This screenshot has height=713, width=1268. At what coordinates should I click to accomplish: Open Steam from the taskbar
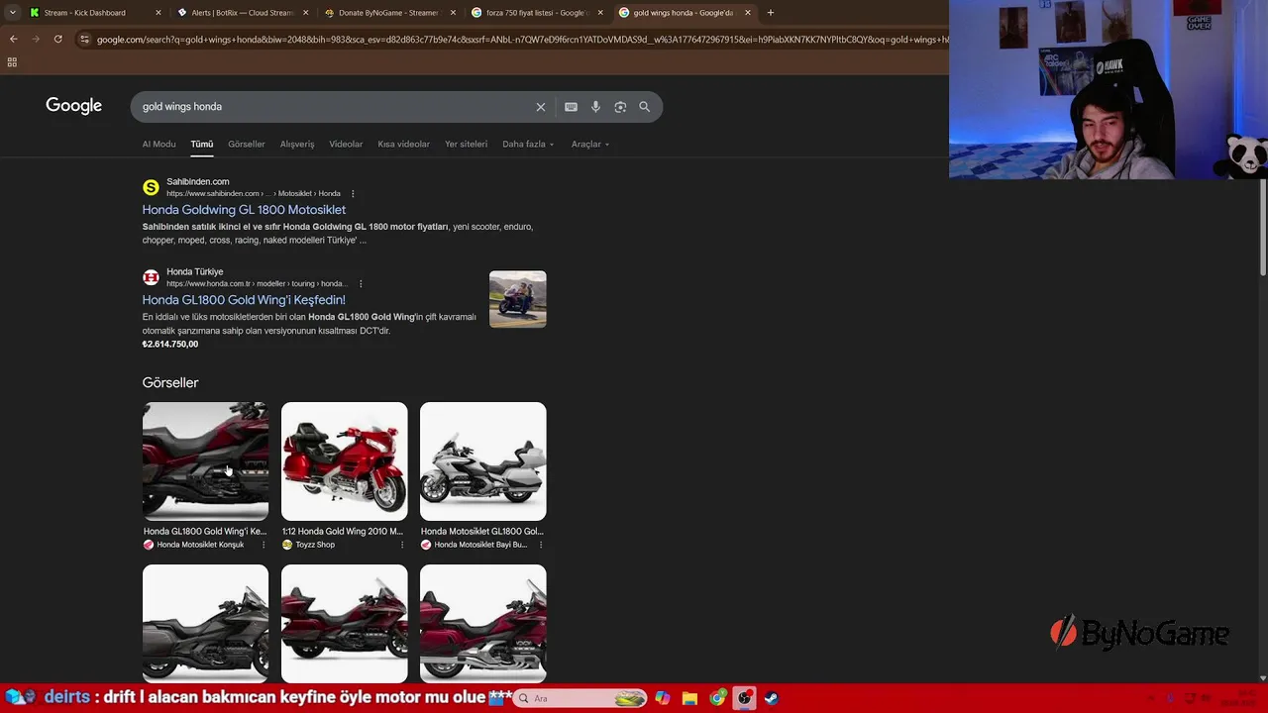(x=771, y=698)
